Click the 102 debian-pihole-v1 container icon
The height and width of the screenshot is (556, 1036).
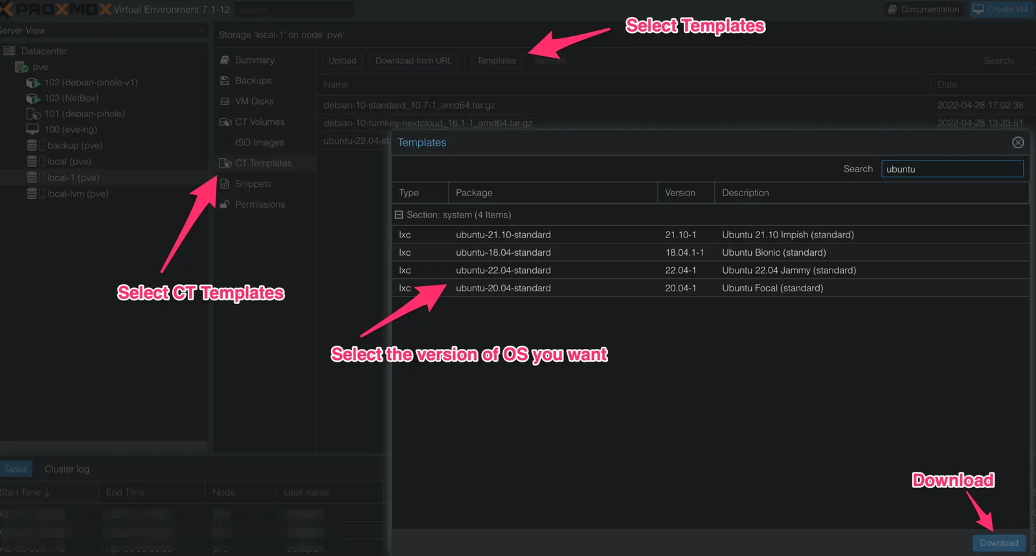pyautogui.click(x=32, y=83)
